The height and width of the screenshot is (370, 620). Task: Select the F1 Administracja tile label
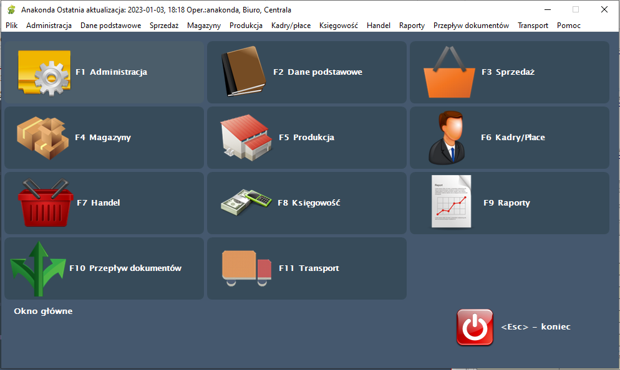pos(112,72)
